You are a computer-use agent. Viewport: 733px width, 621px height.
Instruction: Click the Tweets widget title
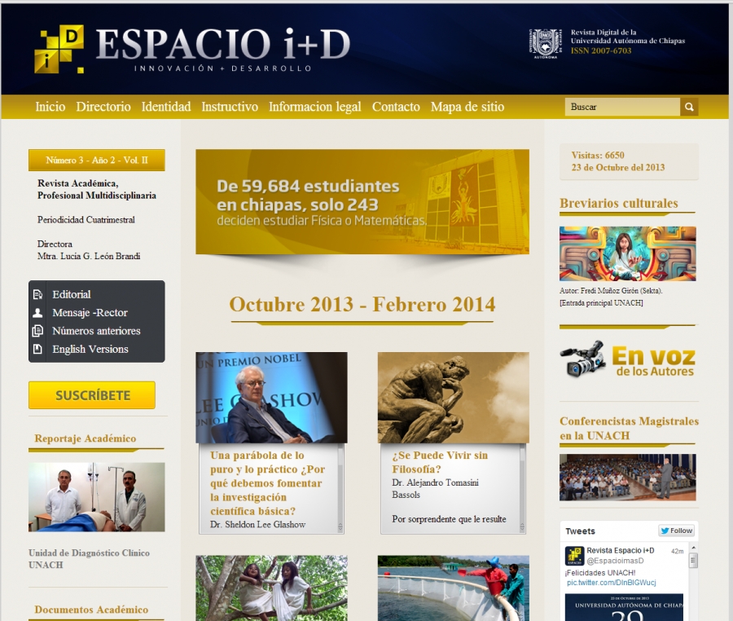click(580, 531)
